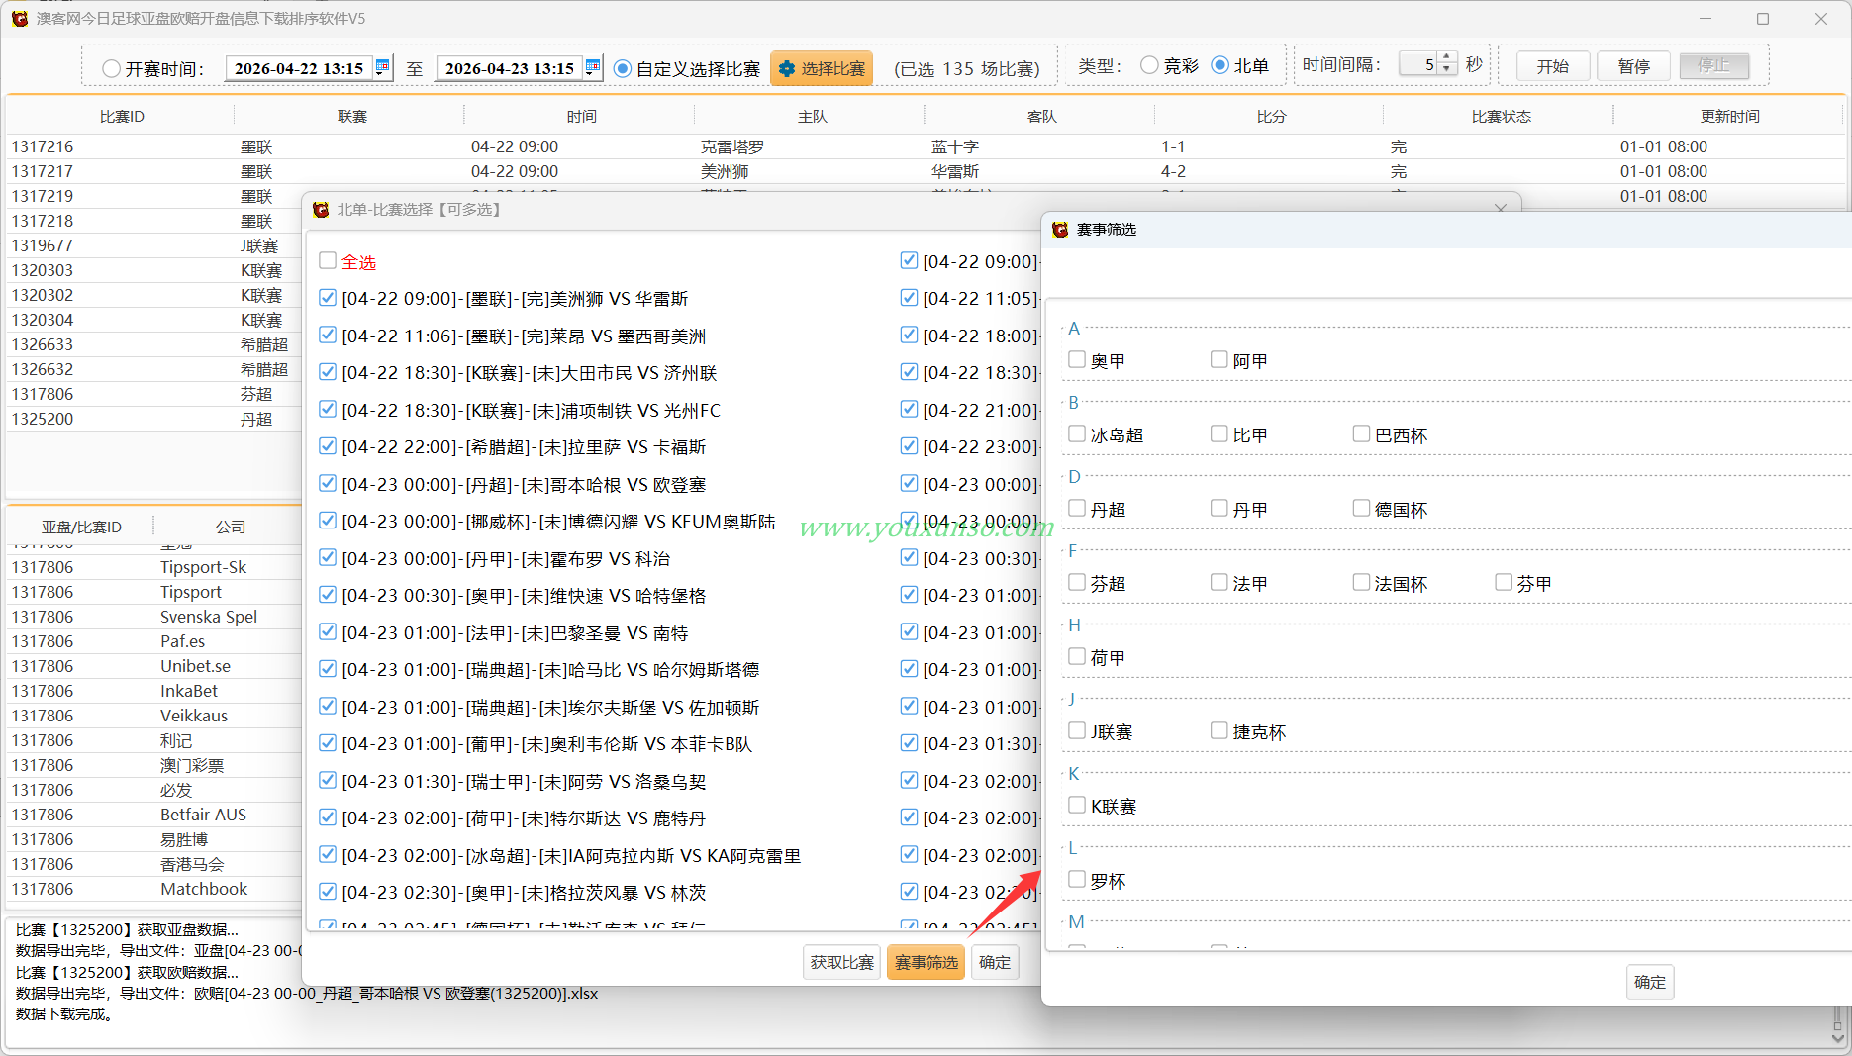Sort table by 联赛 column header
1852x1056 pixels.
tap(351, 117)
